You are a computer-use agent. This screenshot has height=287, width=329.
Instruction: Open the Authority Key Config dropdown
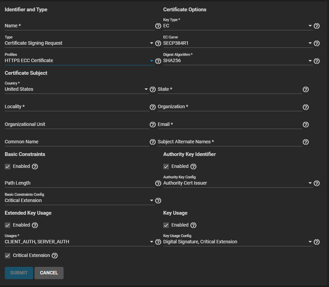tap(238, 183)
